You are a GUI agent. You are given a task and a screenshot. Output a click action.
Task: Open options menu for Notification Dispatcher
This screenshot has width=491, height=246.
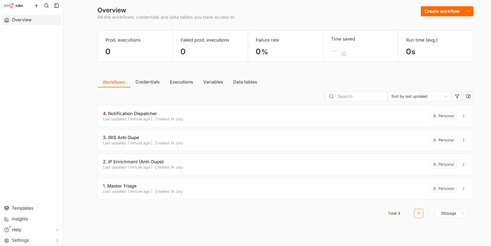(464, 116)
